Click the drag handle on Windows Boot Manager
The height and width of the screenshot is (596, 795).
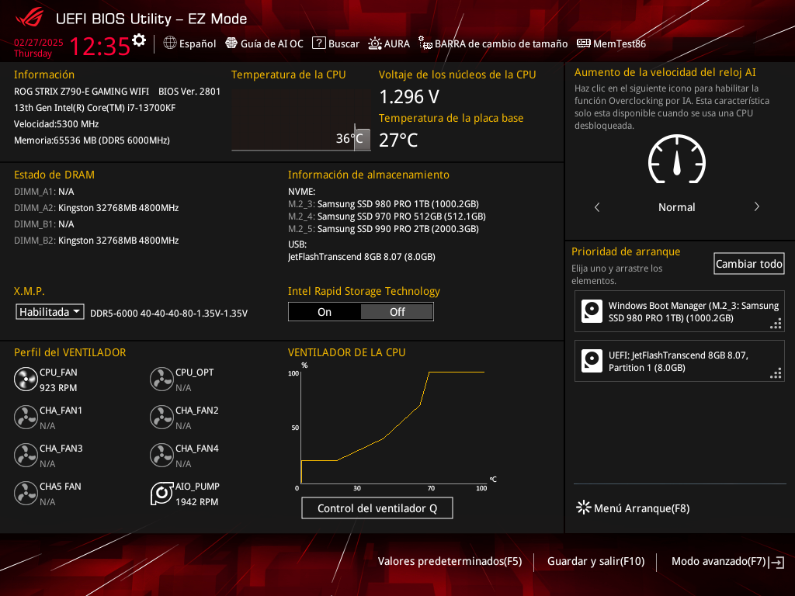coord(776,324)
